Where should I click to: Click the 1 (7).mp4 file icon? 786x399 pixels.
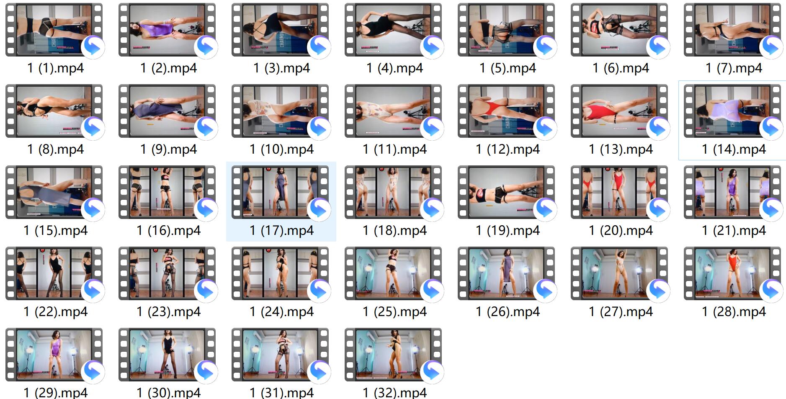coord(732,30)
